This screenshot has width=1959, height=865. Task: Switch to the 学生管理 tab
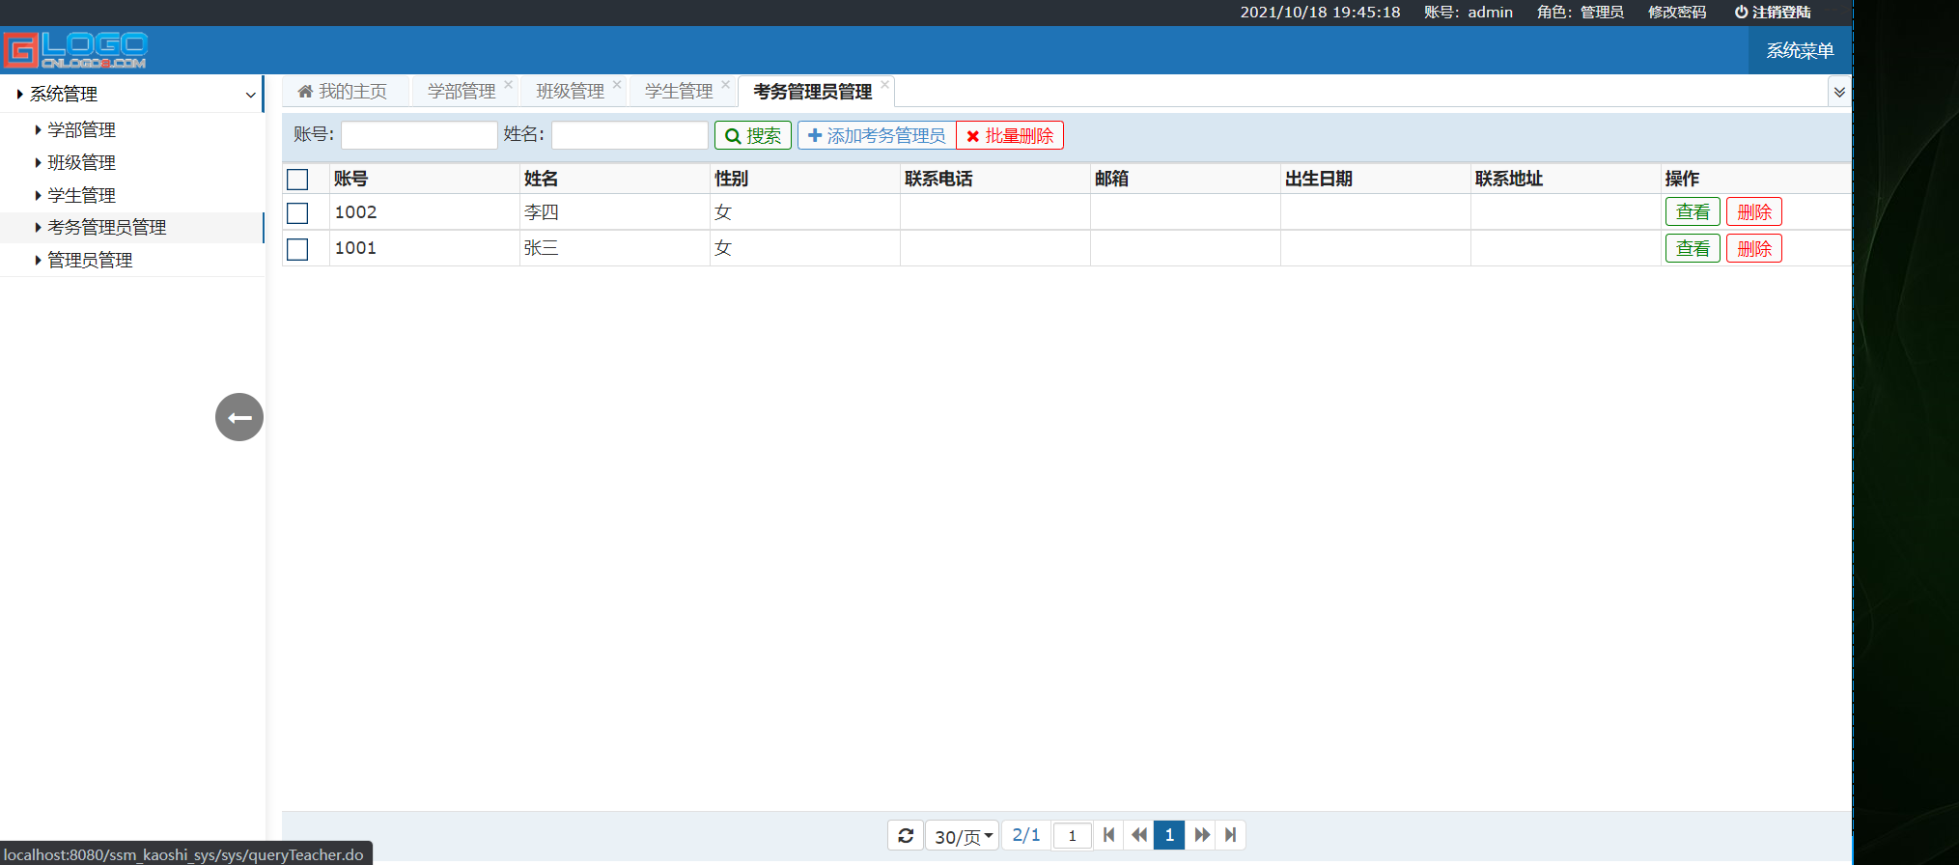click(x=679, y=92)
